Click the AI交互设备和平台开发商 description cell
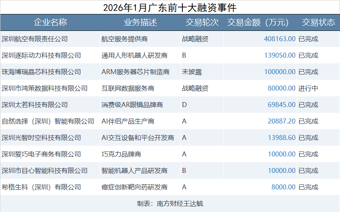340x212 pixels. [138, 138]
